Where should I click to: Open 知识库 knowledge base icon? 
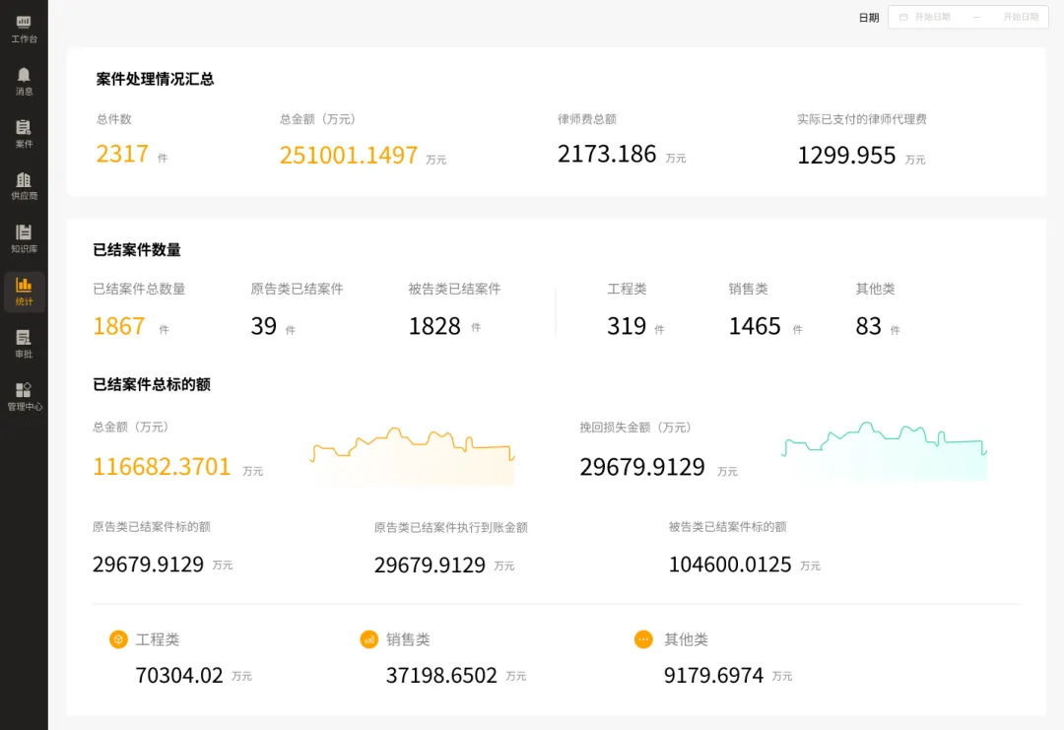click(x=24, y=232)
